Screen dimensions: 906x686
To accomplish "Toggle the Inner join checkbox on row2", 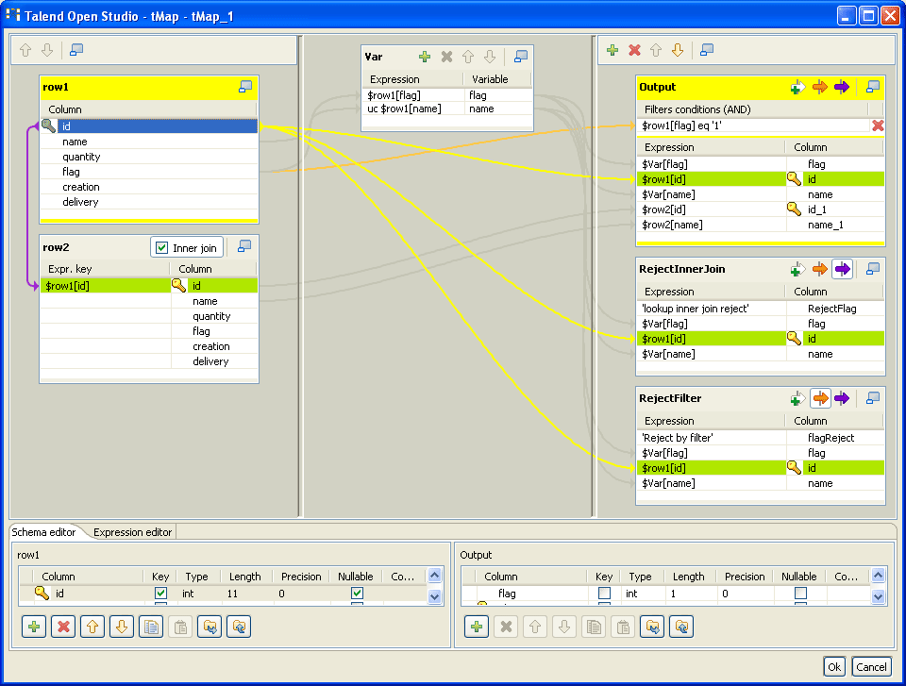I will pos(161,247).
